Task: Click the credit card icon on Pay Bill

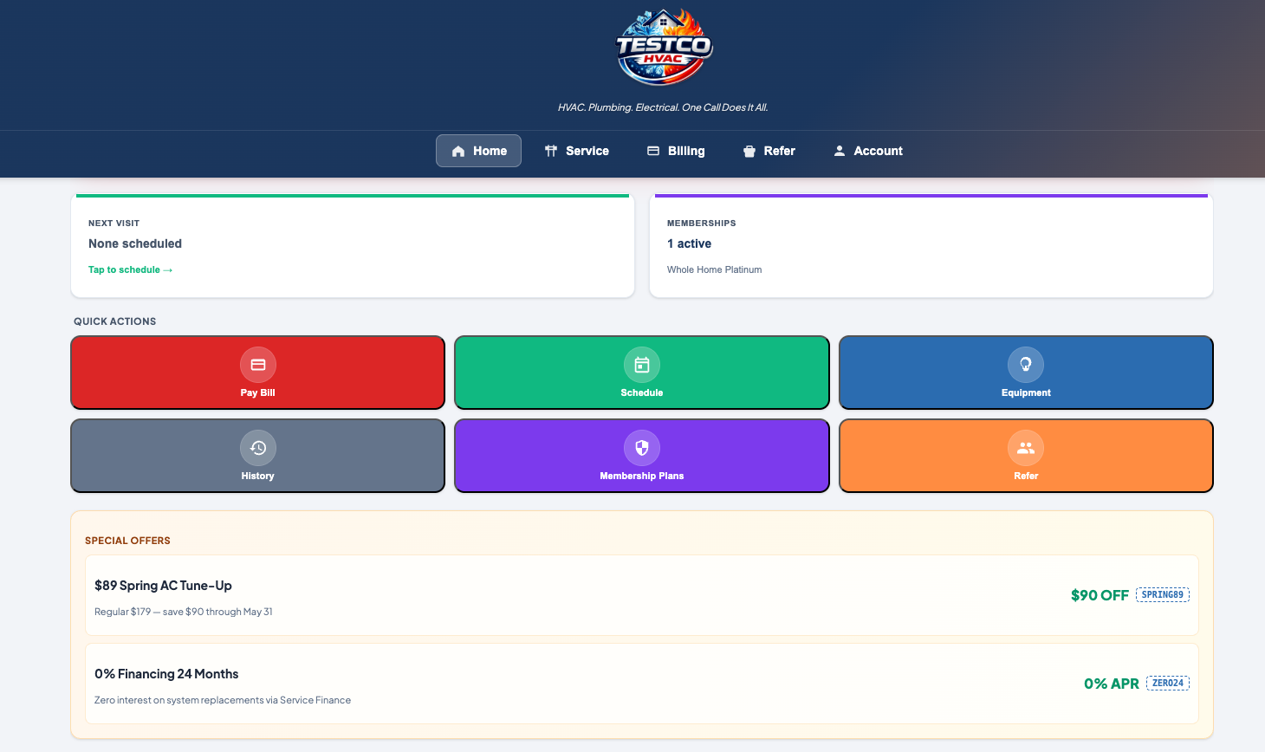Action: pos(258,365)
